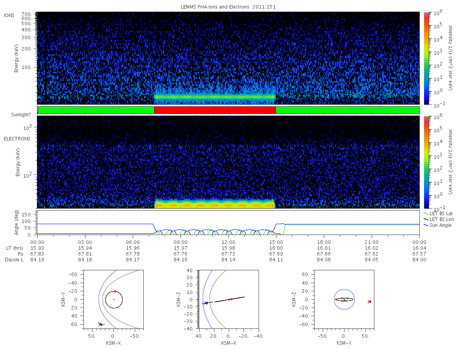Image resolution: width=466 pixels, height=349 pixels.
Task: Click the 18:00 time axis label
Action: (324, 242)
